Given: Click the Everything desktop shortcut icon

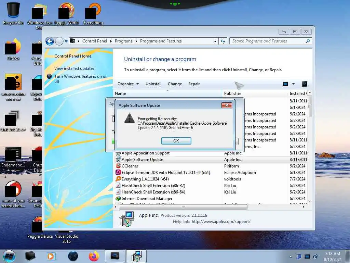Looking at the screenshot, I should (x=93, y=13).
